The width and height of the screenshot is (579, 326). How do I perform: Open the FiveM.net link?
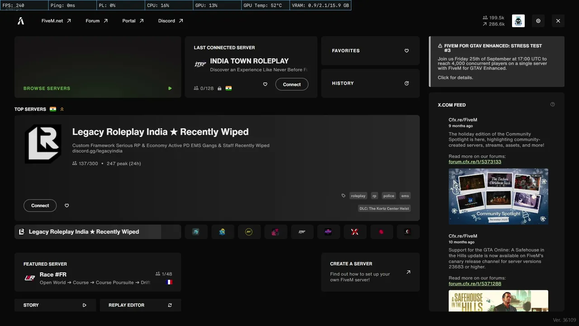(x=56, y=21)
